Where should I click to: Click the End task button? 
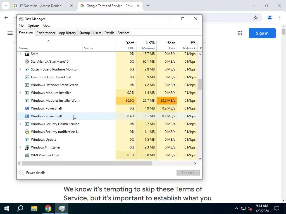click(188, 173)
